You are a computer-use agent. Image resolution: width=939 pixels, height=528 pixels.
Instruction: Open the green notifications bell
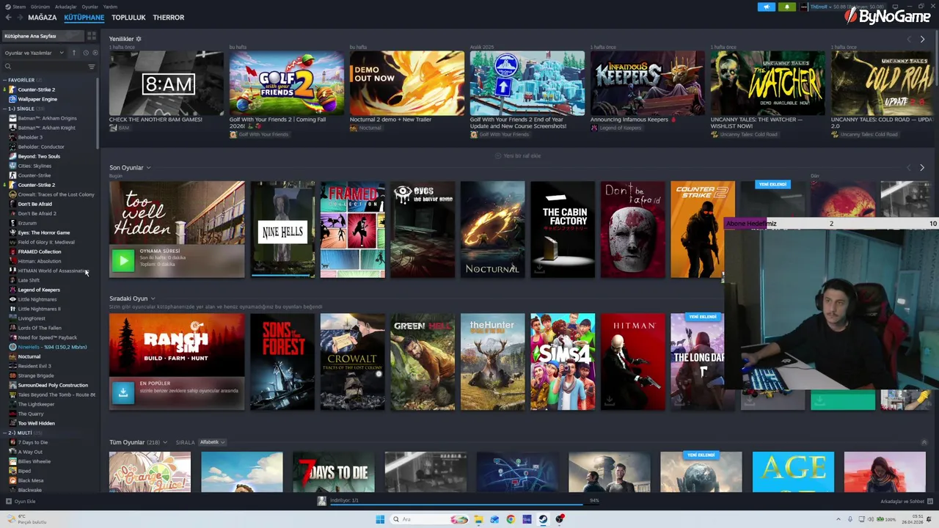click(x=787, y=7)
